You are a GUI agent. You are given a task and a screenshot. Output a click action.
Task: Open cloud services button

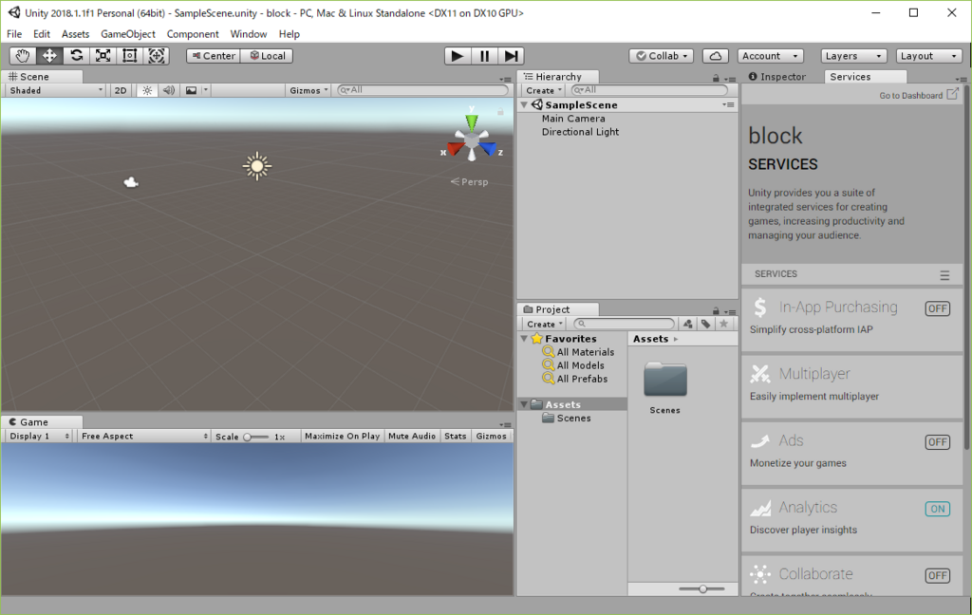coord(715,56)
